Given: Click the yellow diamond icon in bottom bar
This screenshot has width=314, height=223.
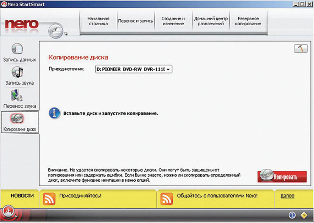Looking at the screenshot, I should pos(304,215).
